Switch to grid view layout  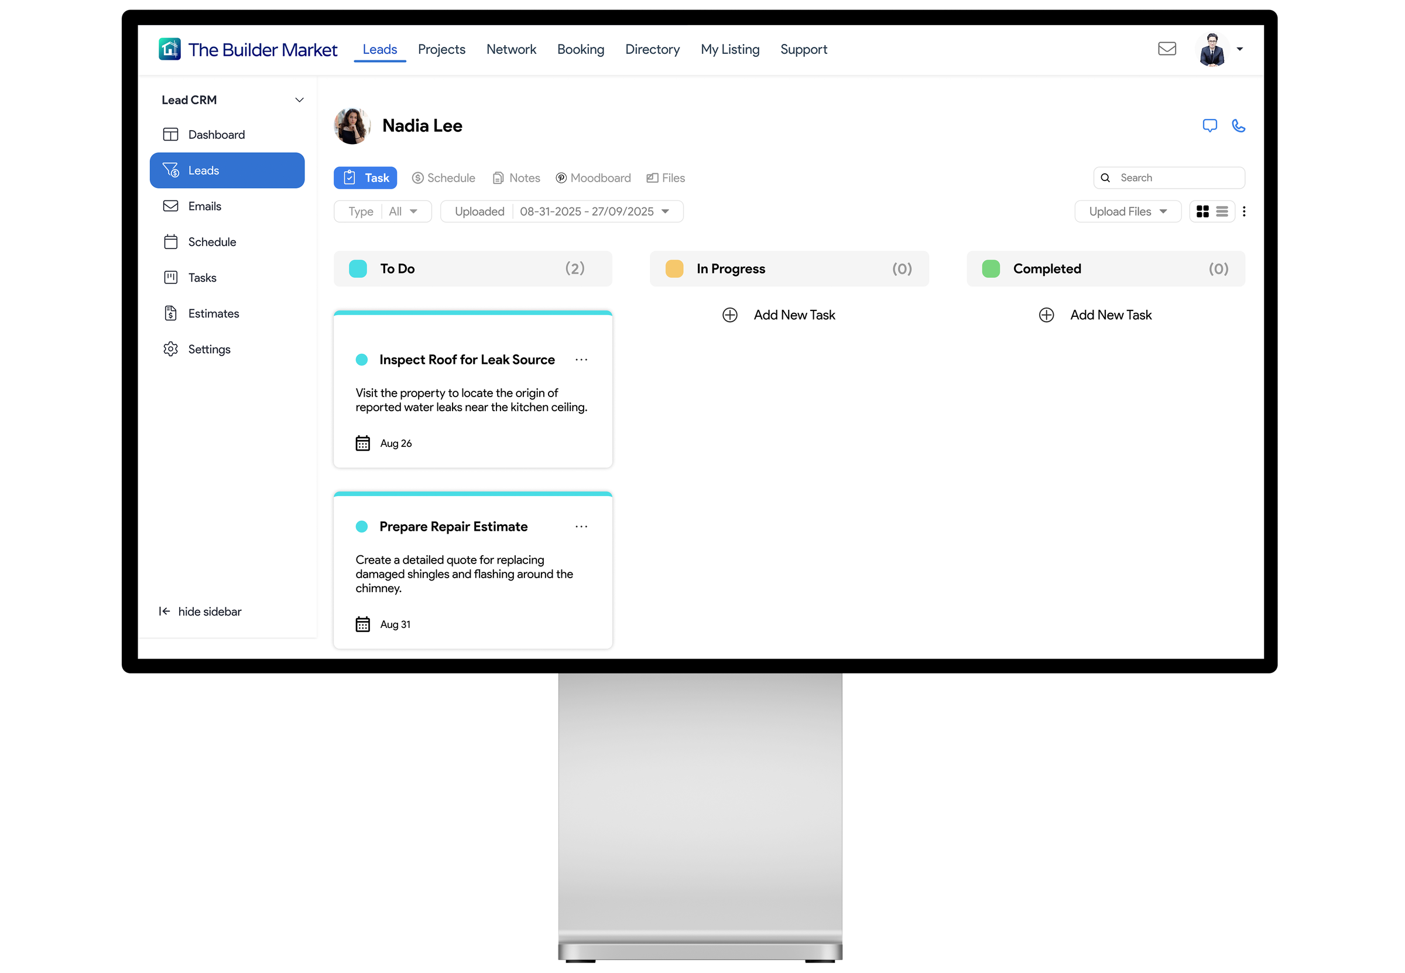tap(1202, 211)
